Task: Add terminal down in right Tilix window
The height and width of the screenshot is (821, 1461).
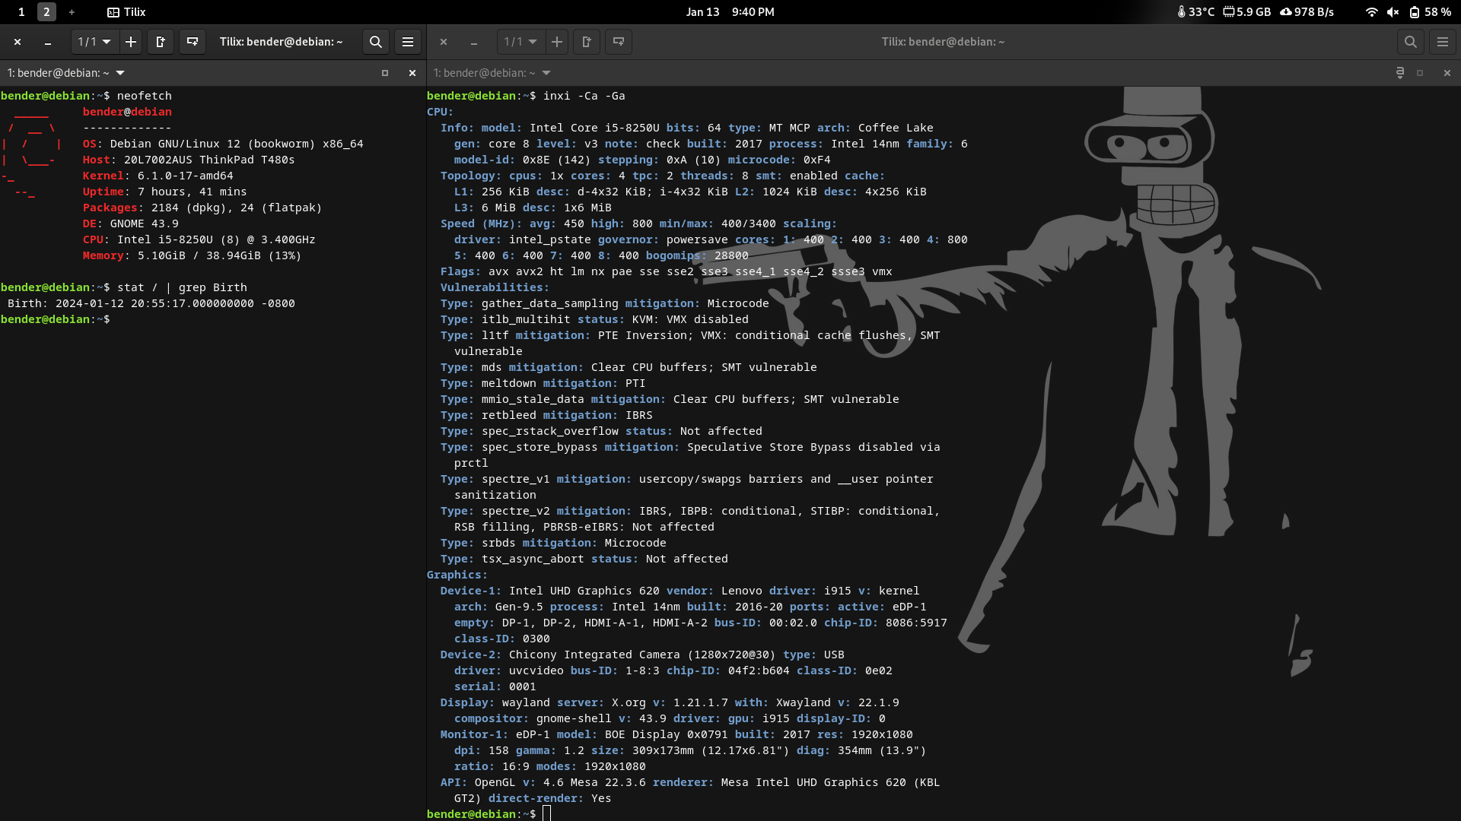Action: [619, 42]
